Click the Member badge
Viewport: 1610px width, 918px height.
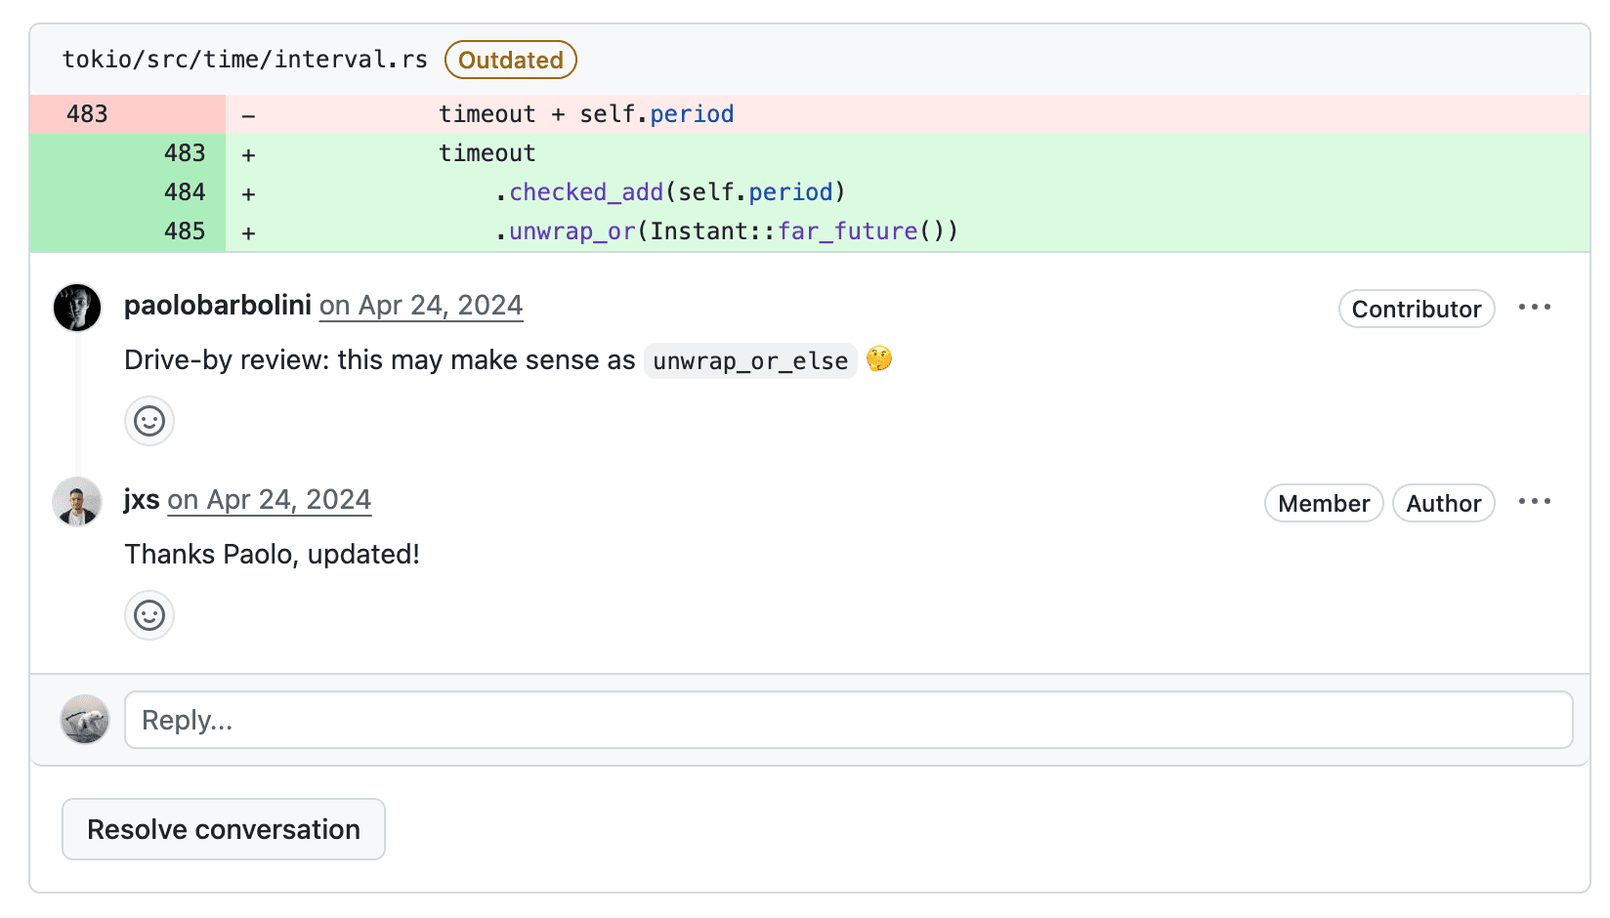1323,503
